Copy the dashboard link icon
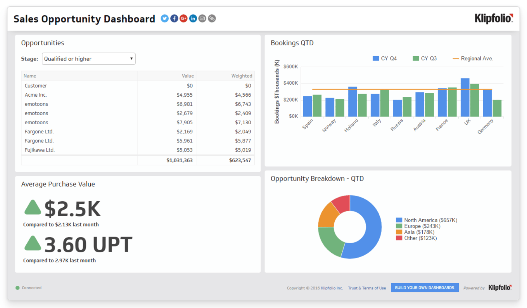 pos(212,19)
